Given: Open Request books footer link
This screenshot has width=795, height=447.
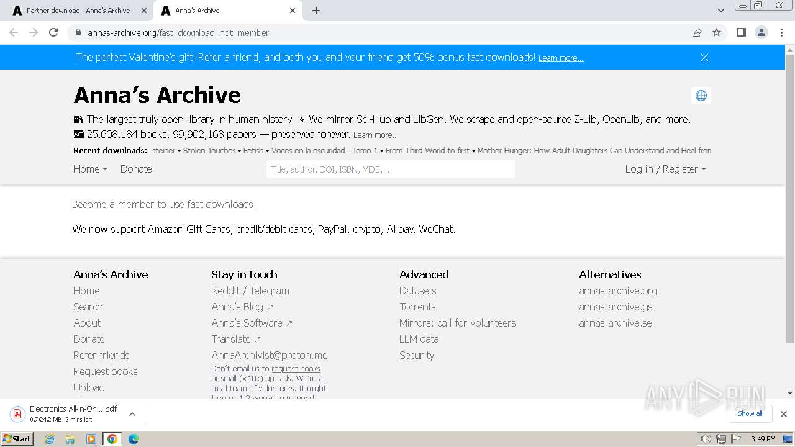Looking at the screenshot, I should coord(106,371).
